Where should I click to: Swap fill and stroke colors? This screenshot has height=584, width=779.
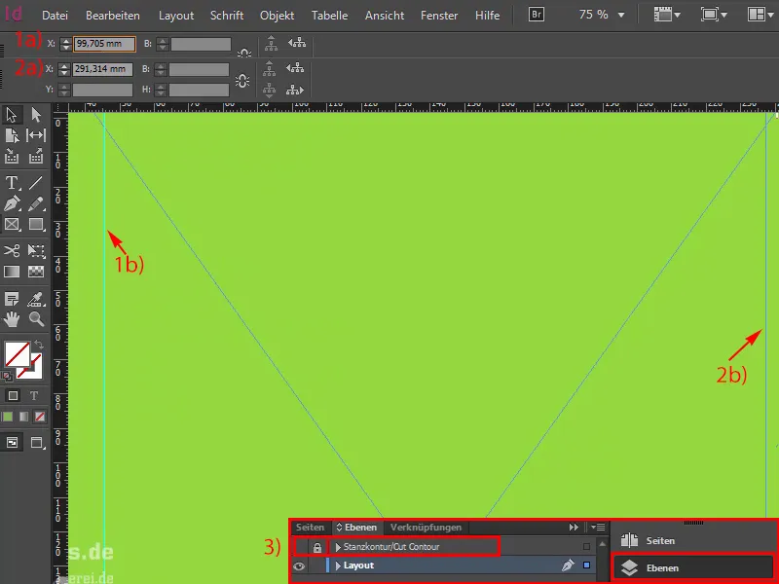pyautogui.click(x=39, y=344)
